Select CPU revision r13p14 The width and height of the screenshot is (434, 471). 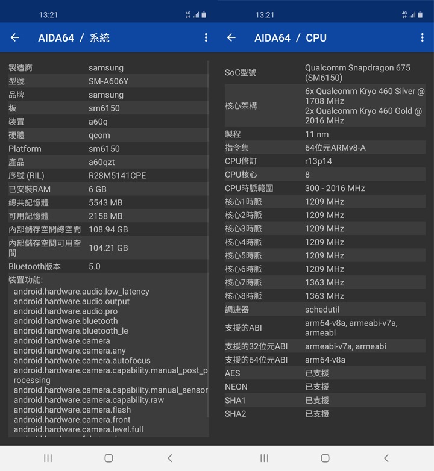318,161
